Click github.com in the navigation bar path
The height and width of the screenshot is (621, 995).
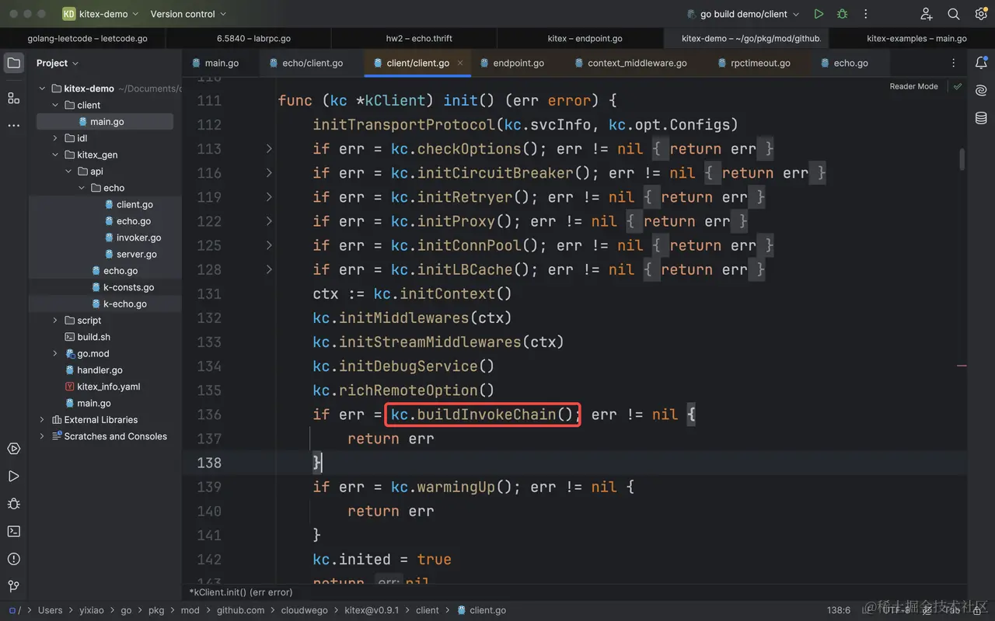click(240, 610)
